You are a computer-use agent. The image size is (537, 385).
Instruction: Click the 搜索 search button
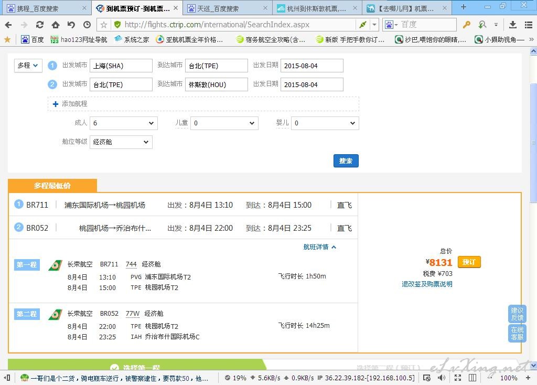pos(346,161)
